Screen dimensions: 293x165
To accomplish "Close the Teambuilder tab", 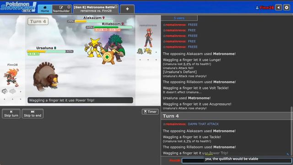I will tap(69, 7).
